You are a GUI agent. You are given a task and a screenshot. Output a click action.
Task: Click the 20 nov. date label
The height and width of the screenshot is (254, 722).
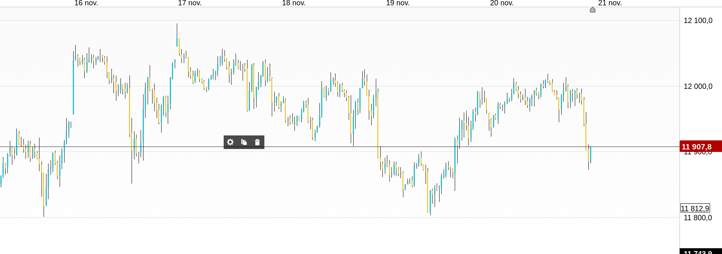502,3
